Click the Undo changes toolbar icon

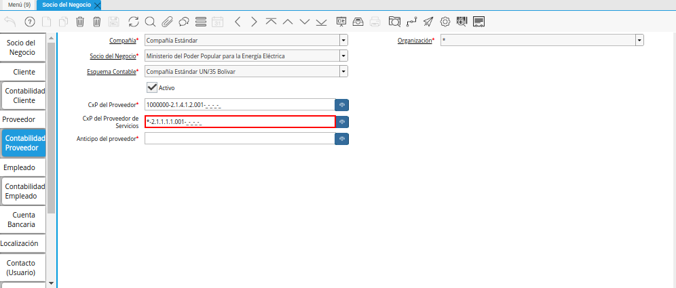pos(10,22)
